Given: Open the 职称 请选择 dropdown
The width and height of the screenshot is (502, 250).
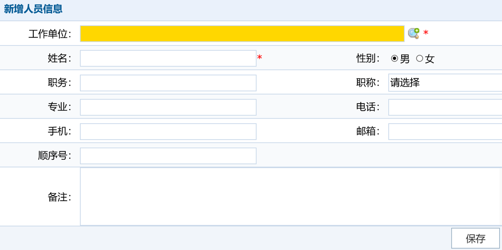Looking at the screenshot, I should pyautogui.click(x=445, y=83).
